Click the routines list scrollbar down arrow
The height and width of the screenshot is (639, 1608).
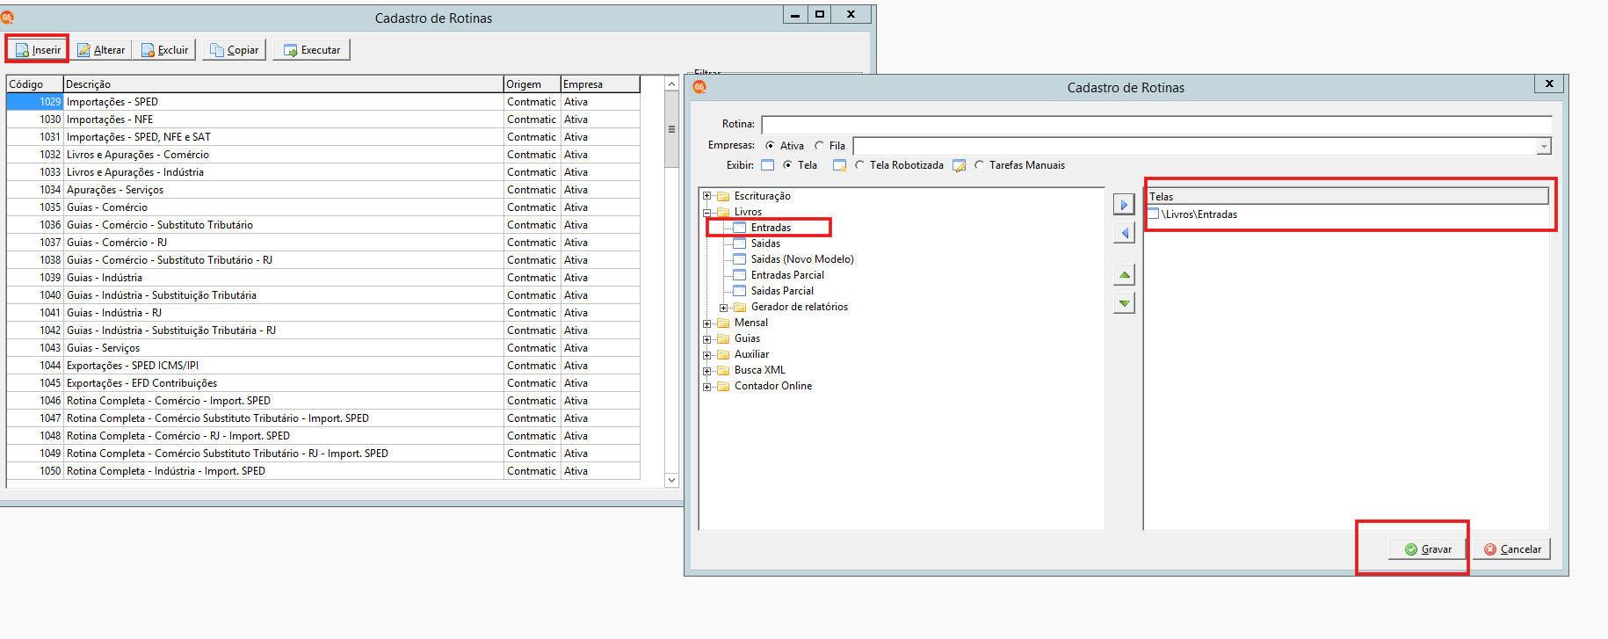pyautogui.click(x=671, y=480)
